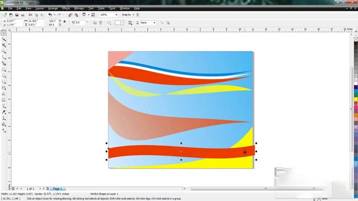Open the Tools menu
Screen dimensions: 358x201
112,9
